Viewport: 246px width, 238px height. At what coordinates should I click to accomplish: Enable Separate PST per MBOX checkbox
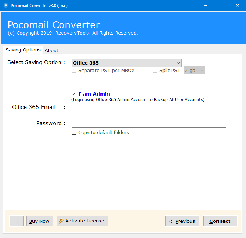74,70
